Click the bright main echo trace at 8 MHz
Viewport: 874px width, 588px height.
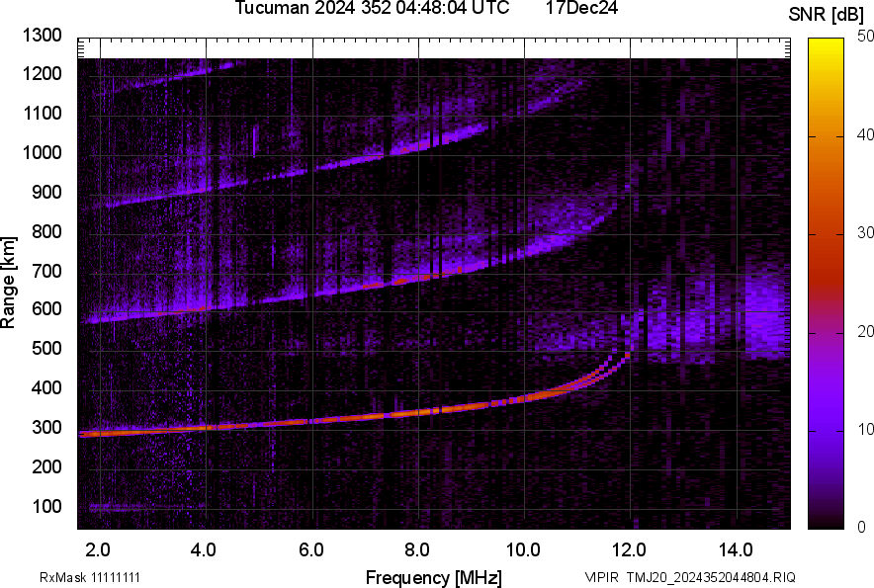[418, 412]
